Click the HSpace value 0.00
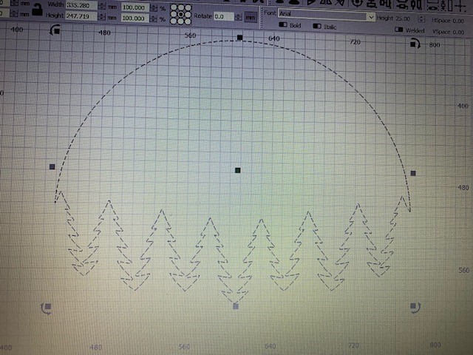The width and height of the screenshot is (473, 355). [458, 21]
